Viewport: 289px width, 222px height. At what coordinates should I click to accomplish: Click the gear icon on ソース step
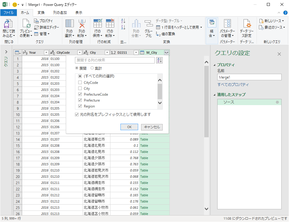click(277, 102)
